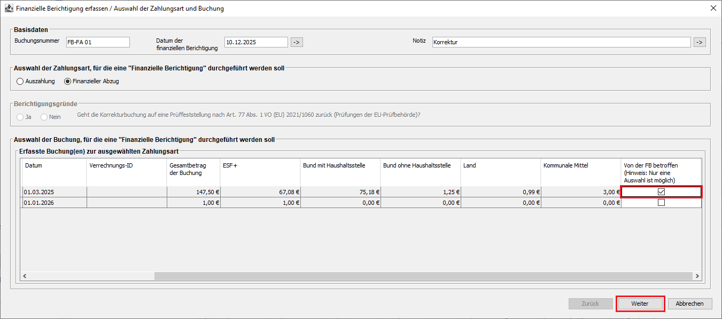The height and width of the screenshot is (319, 722).
Task: Select the Finanzieller Abzug radio button
Action: point(67,82)
